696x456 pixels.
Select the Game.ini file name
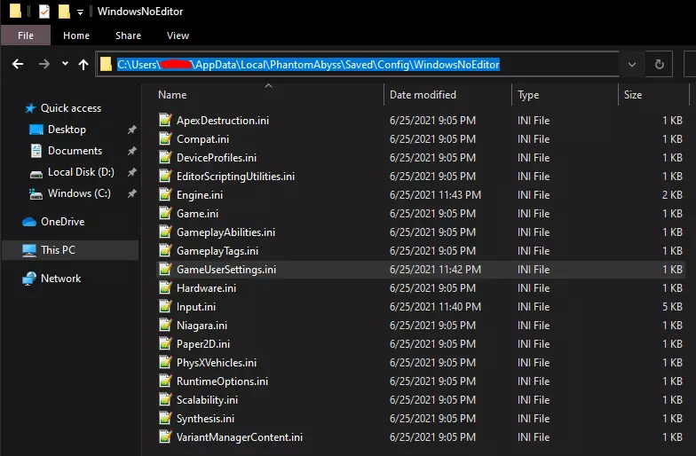pos(197,214)
